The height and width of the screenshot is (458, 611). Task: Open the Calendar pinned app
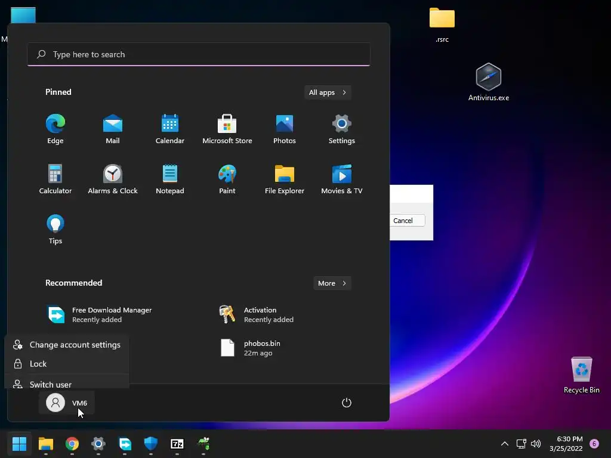[x=170, y=129]
